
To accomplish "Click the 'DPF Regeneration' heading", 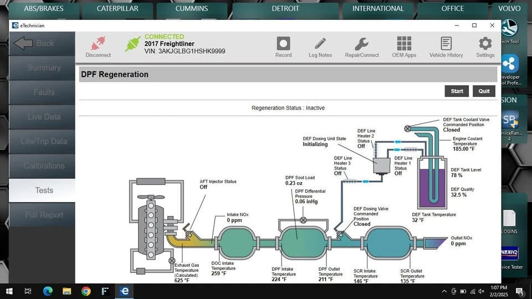I will 115,75.
